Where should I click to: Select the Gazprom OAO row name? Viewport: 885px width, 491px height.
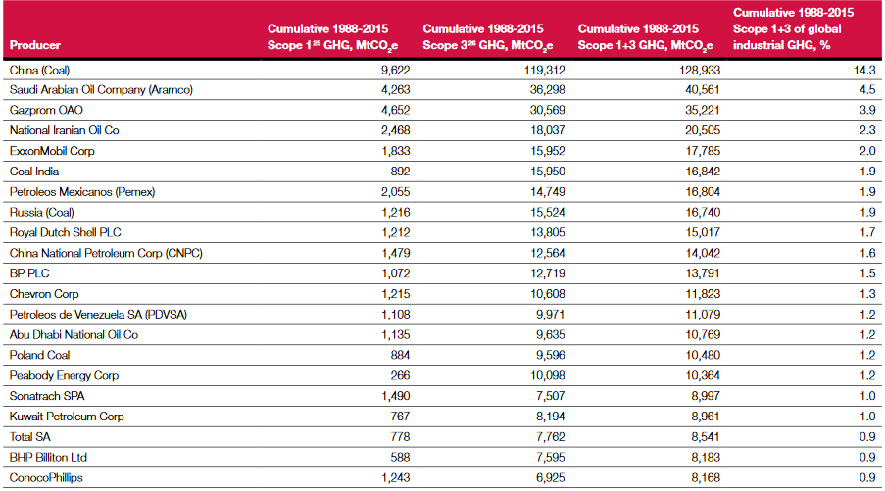tap(46, 110)
